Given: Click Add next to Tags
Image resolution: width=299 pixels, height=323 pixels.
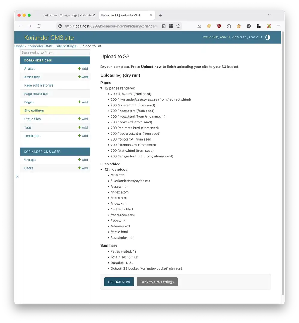Looking at the screenshot, I should point(83,127).
